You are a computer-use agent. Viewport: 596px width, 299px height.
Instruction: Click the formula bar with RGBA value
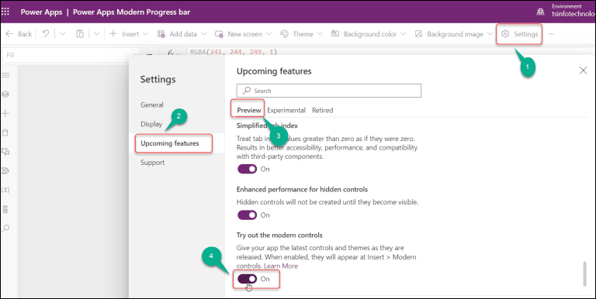(234, 52)
